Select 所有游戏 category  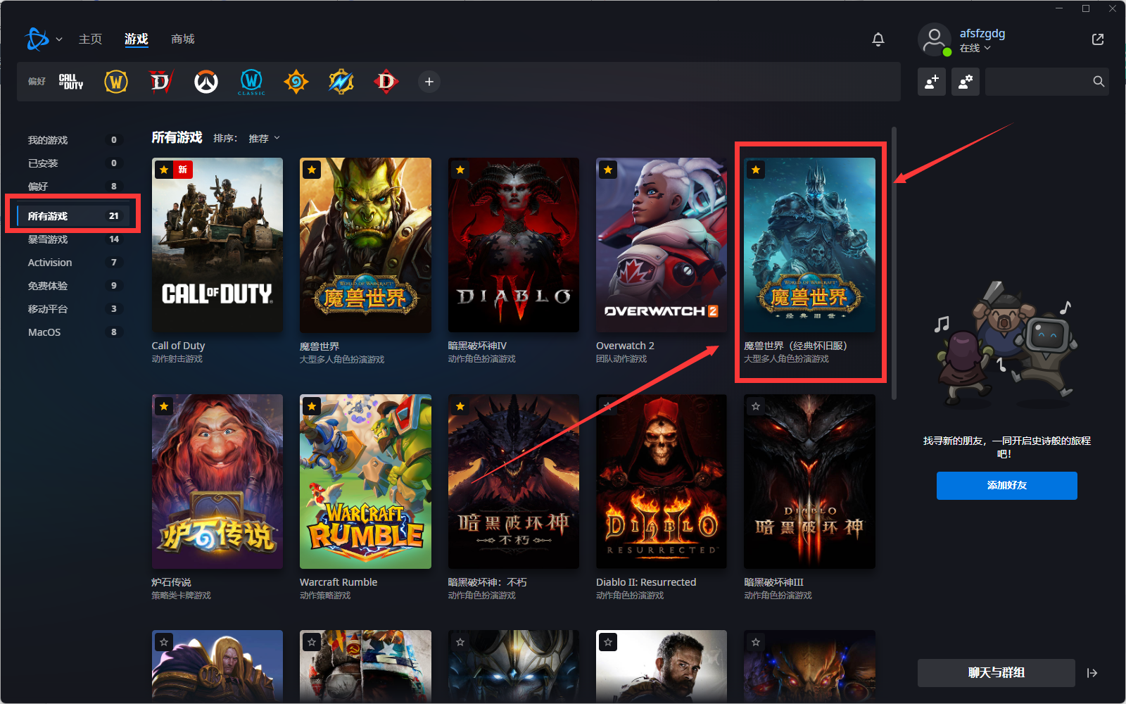tap(73, 216)
